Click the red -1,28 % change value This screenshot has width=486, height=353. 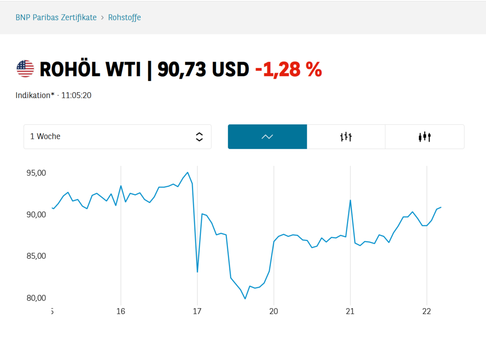[x=289, y=69]
